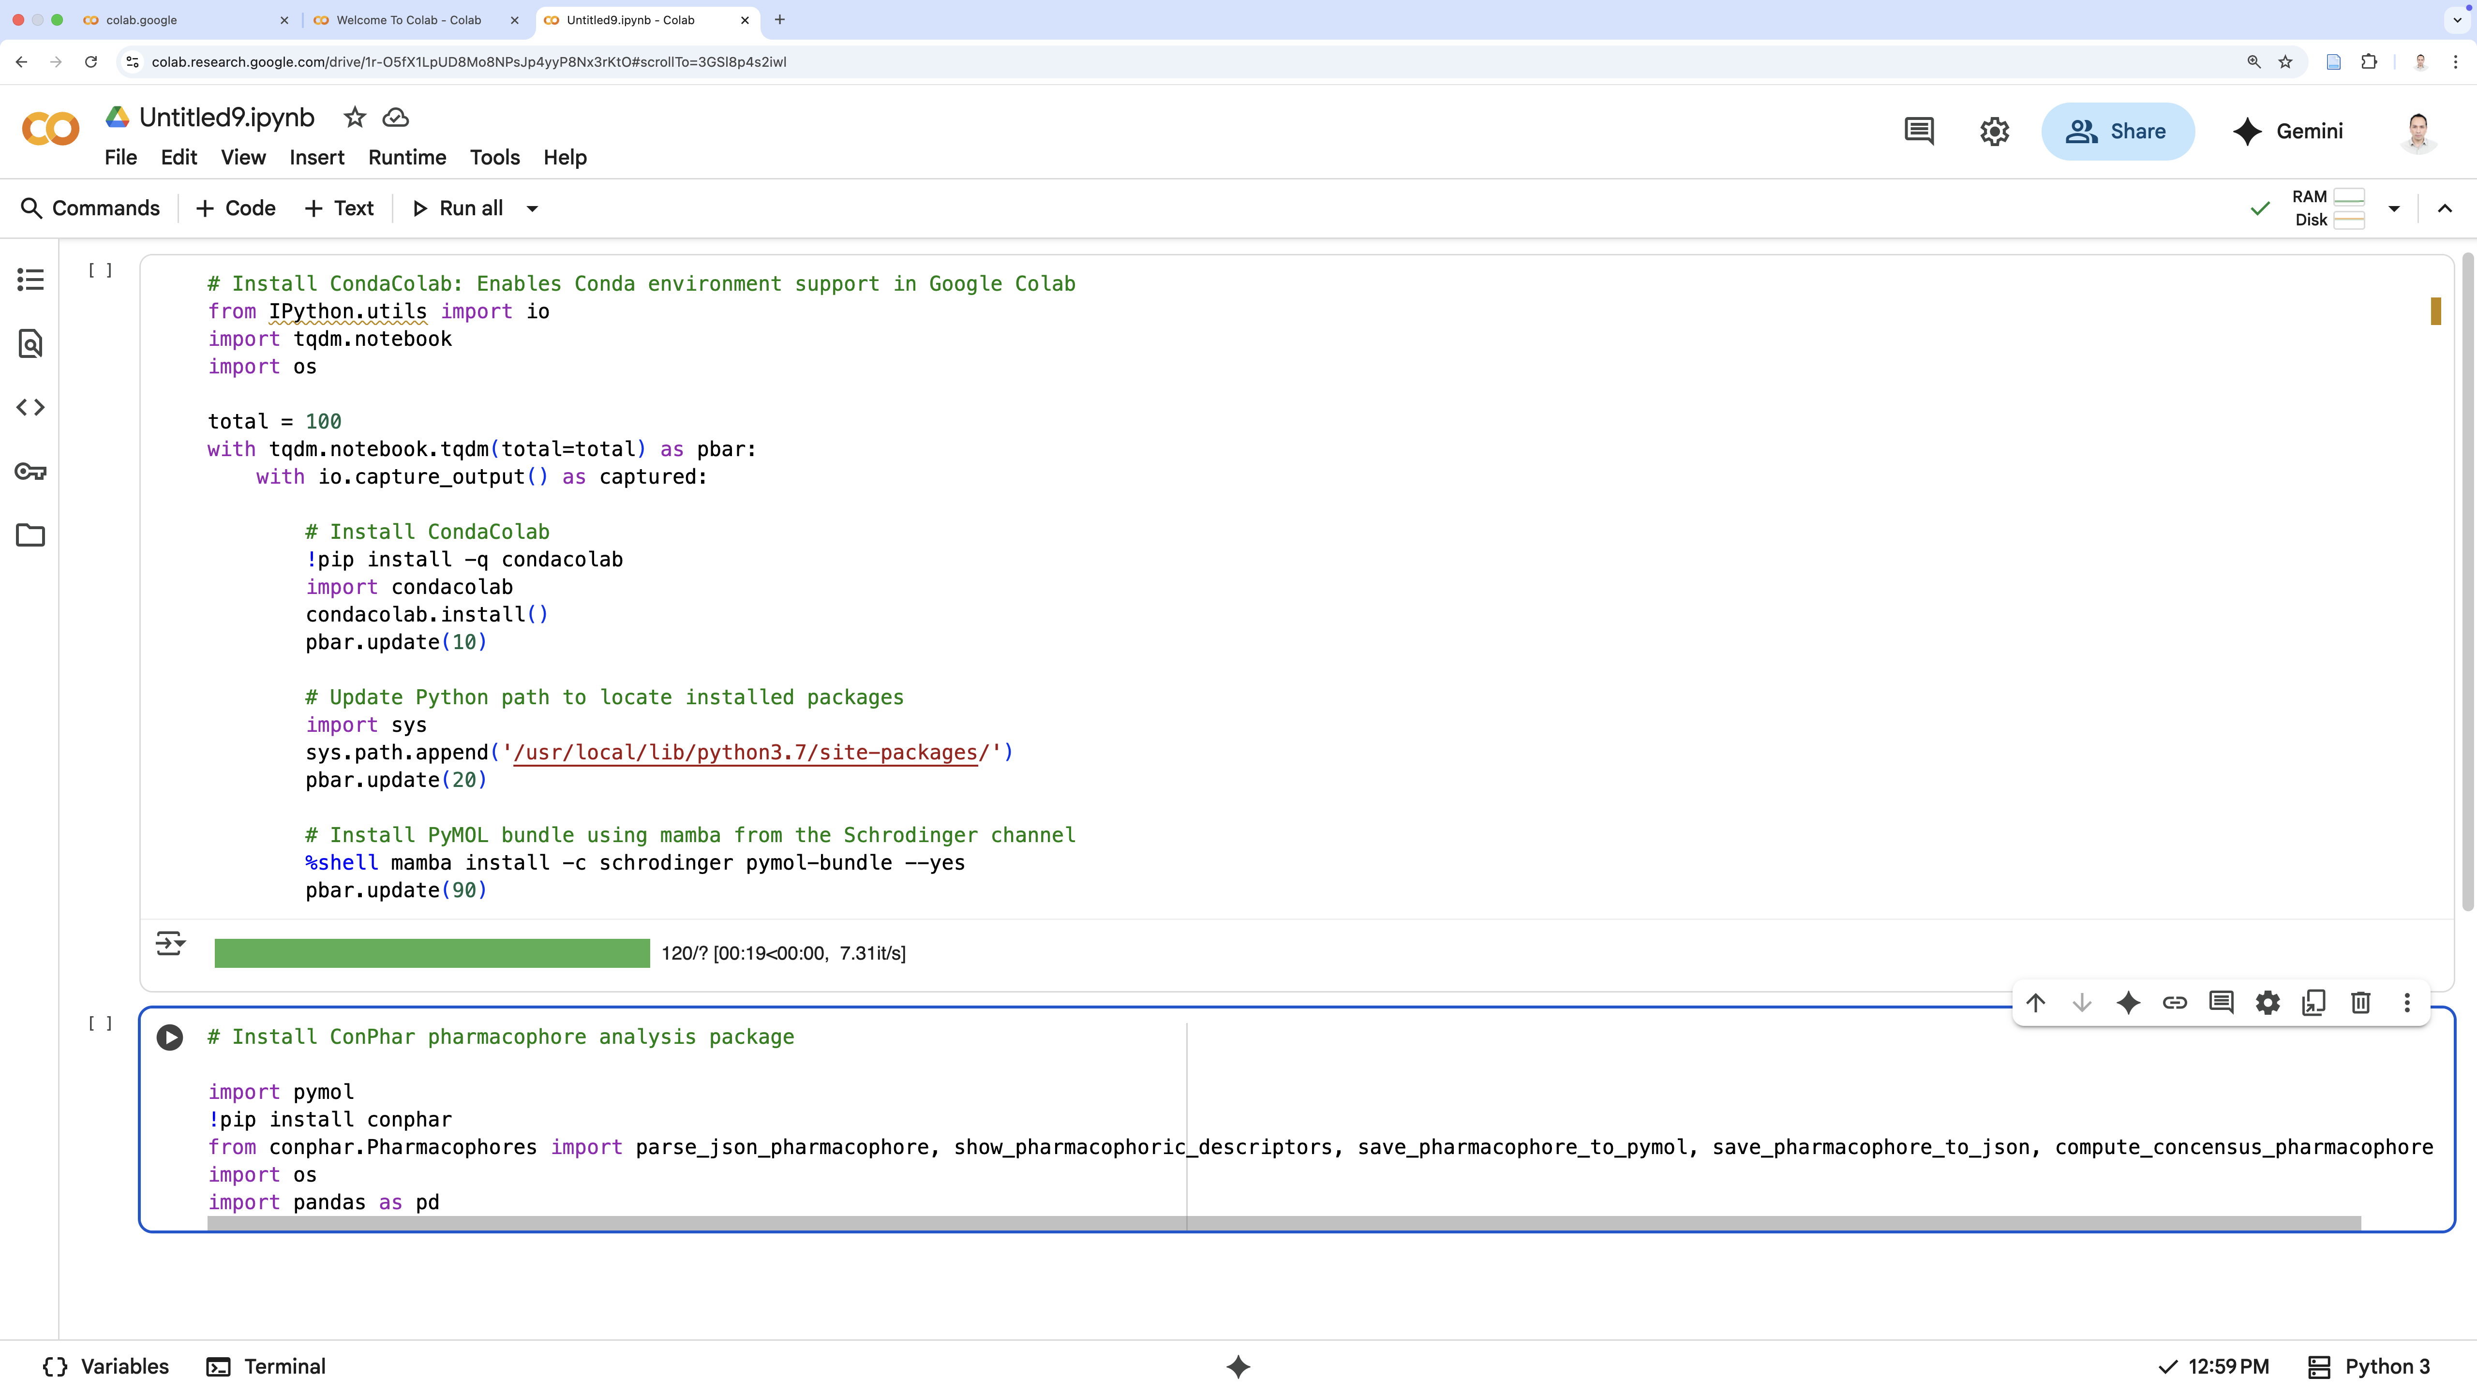Open the Code snippets sidebar icon

[x=30, y=408]
